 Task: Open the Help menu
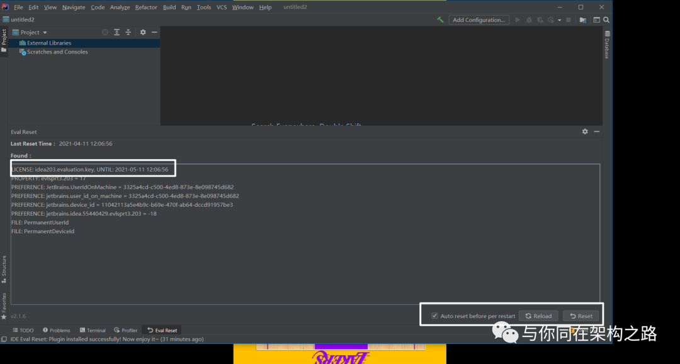pos(266,8)
